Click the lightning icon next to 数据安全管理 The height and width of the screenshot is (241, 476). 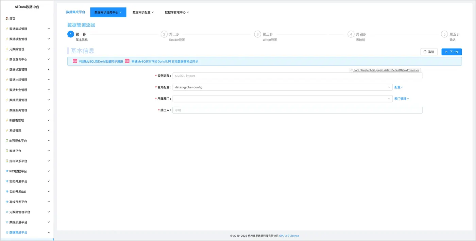pos(7,90)
